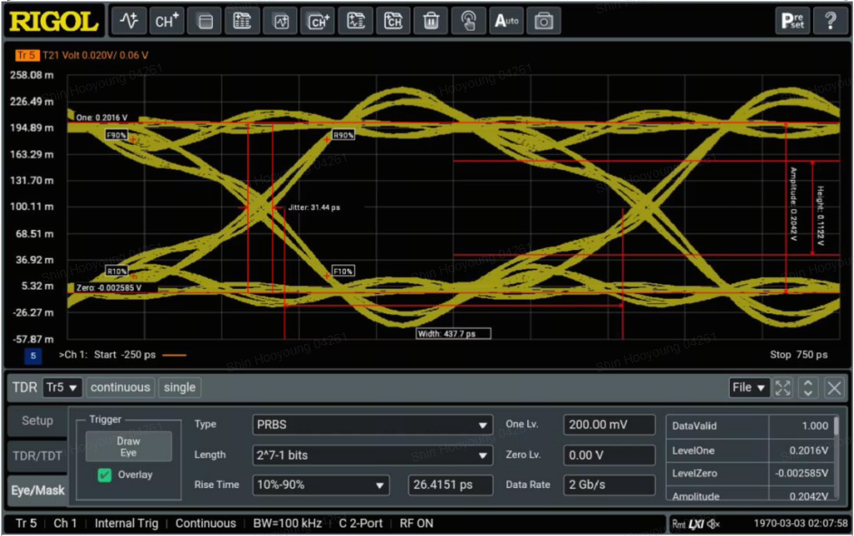Add a new channel using the CH+ icon

(167, 21)
